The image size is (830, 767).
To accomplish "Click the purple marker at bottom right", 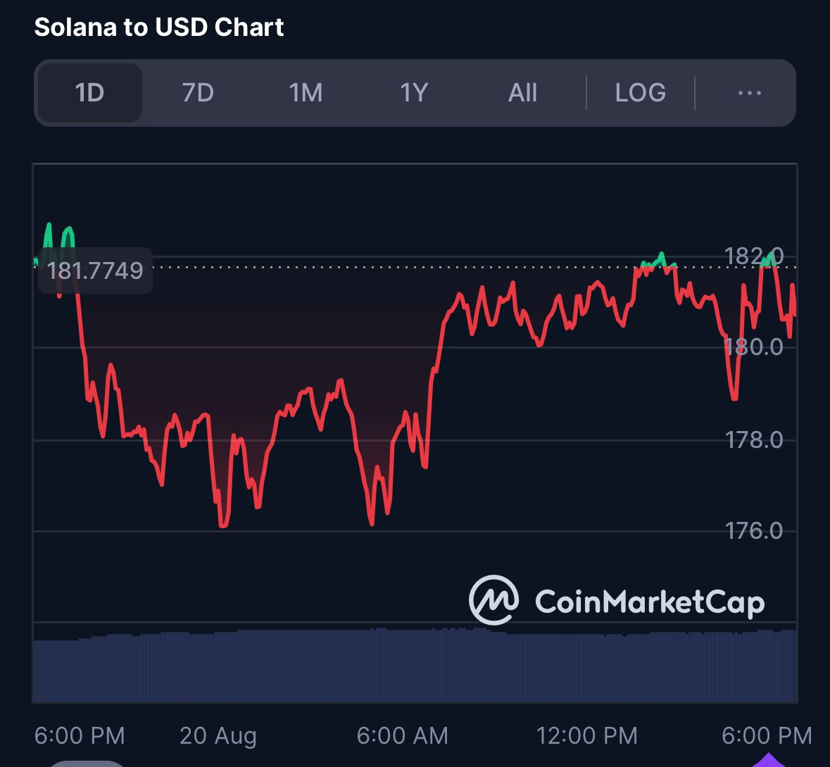I will 768,760.
